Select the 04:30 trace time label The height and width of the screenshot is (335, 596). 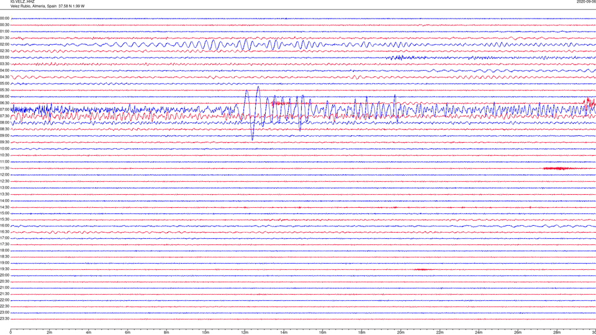point(5,77)
